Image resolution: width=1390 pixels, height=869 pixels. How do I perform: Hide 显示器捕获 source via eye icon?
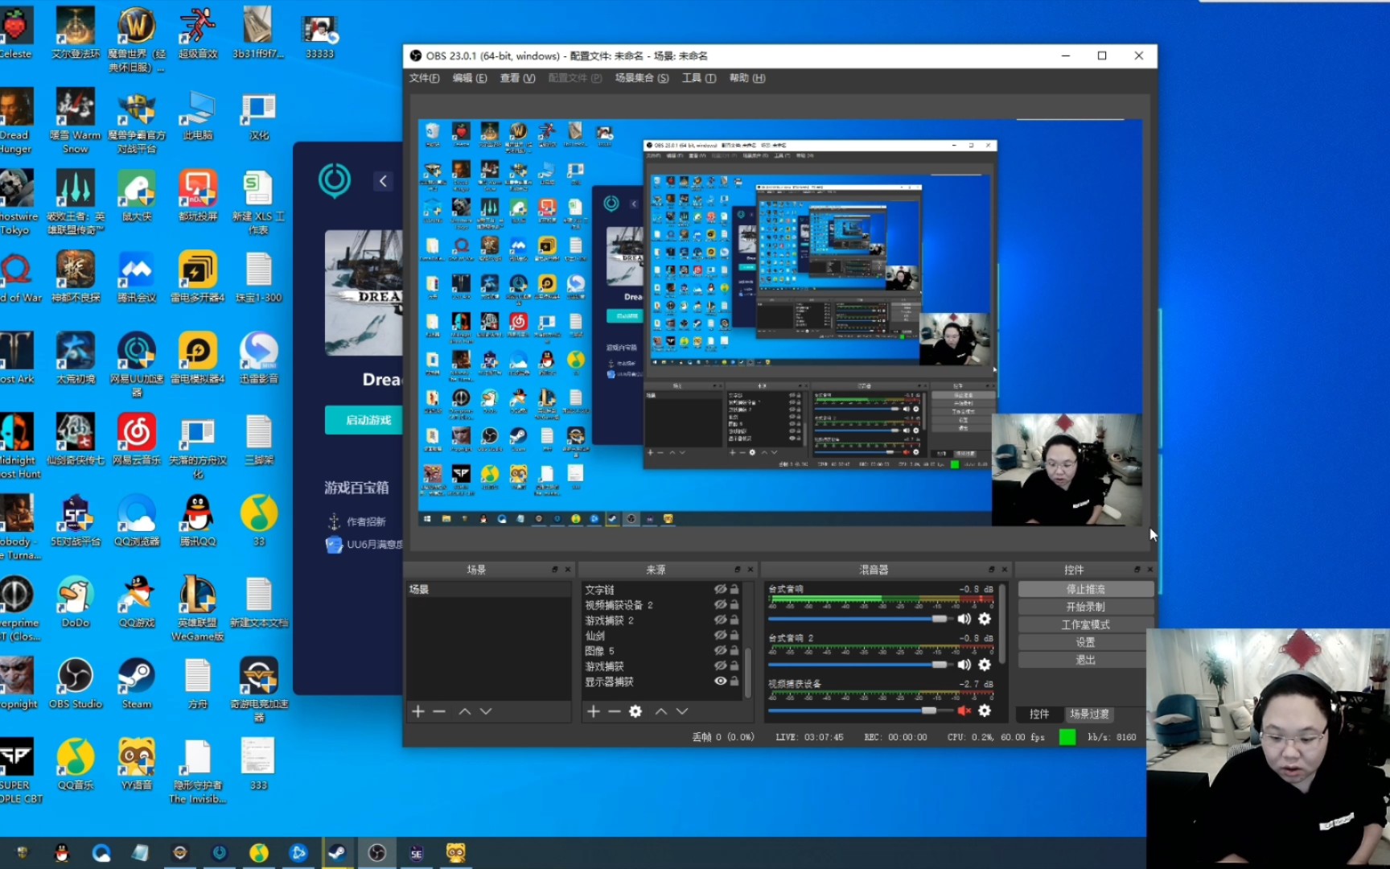click(721, 681)
